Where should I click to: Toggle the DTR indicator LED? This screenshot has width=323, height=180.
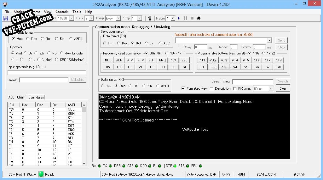pos(175,166)
